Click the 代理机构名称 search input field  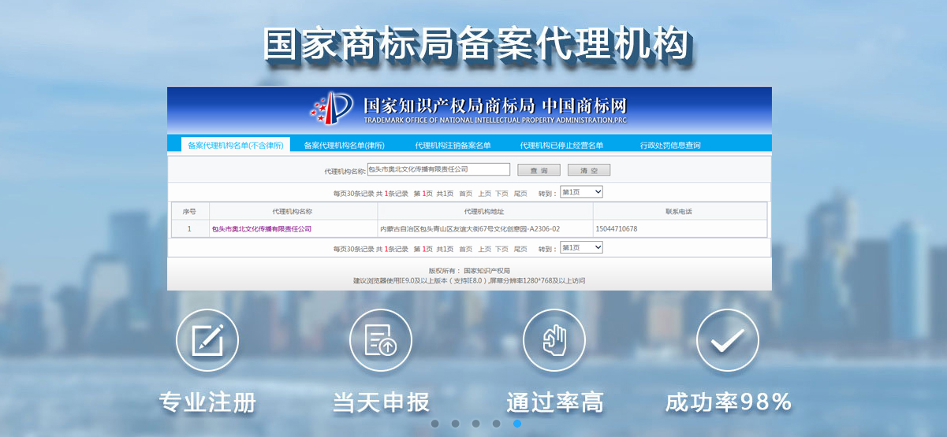pos(438,169)
